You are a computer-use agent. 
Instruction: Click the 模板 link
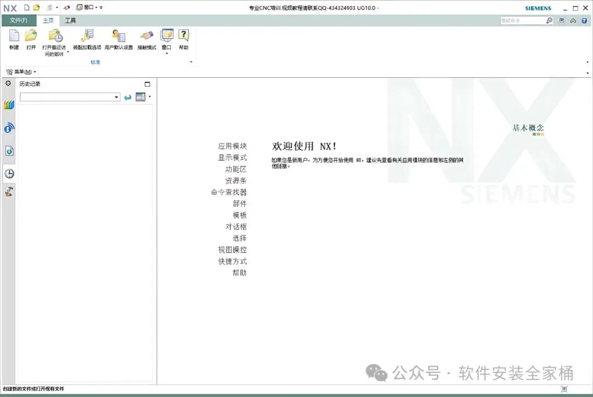(x=239, y=215)
